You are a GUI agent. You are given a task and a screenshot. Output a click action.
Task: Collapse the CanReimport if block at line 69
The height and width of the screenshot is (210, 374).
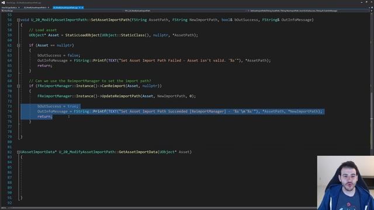click(x=18, y=86)
